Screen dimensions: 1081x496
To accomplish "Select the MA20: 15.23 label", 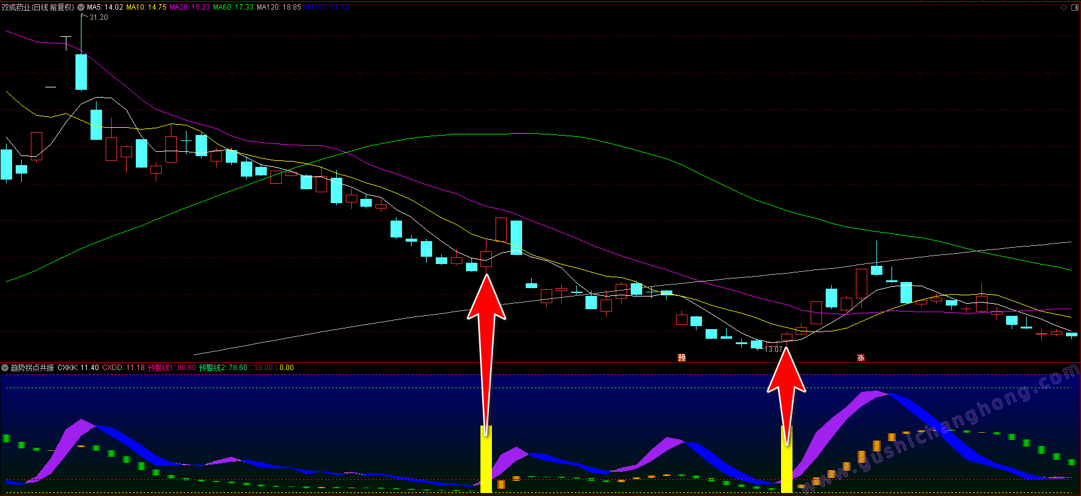I will [190, 7].
